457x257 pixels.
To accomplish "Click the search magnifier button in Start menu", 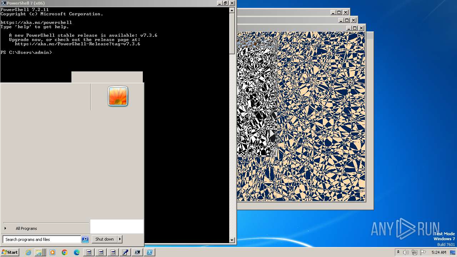I will pyautogui.click(x=85, y=240).
